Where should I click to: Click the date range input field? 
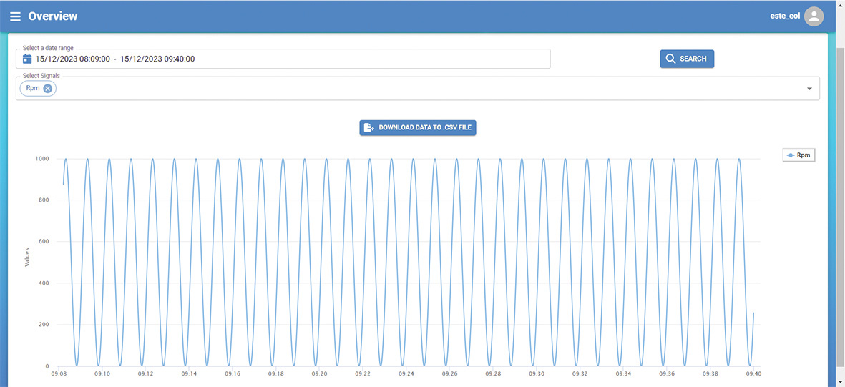pyautogui.click(x=283, y=59)
